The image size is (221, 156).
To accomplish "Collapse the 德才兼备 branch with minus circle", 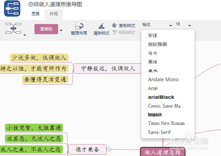I will pyautogui.click(x=109, y=149).
